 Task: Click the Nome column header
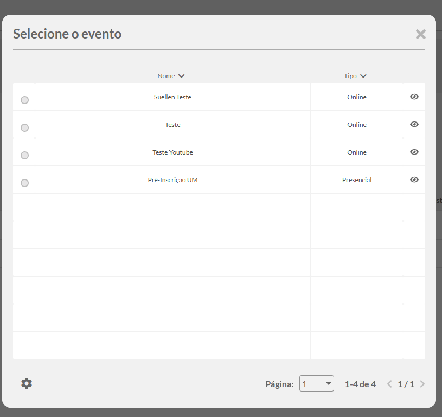(x=166, y=76)
